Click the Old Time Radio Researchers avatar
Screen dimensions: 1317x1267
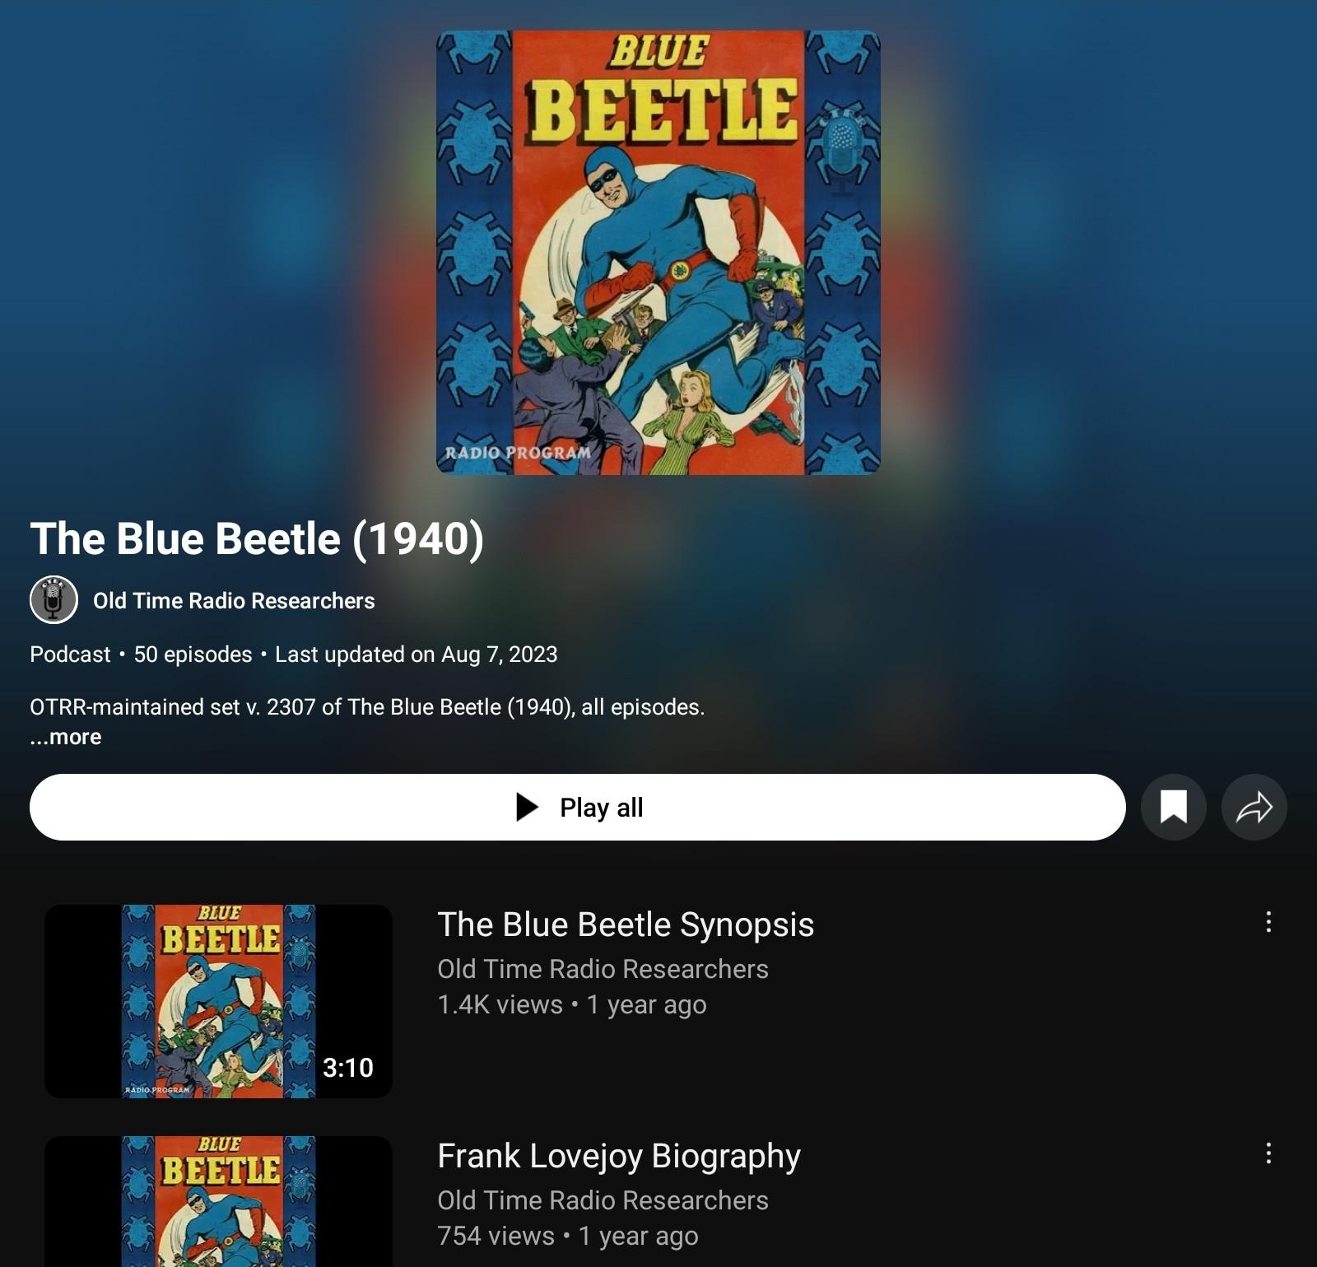click(x=54, y=599)
